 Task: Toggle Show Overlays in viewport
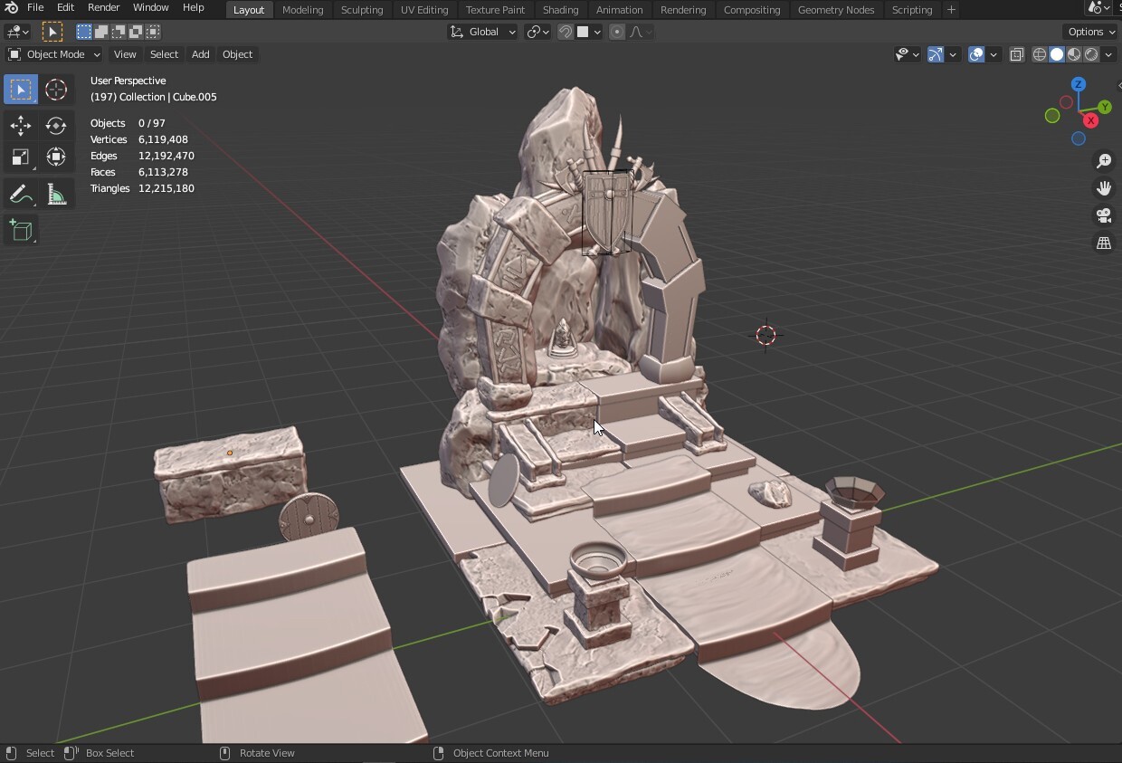[x=975, y=54]
